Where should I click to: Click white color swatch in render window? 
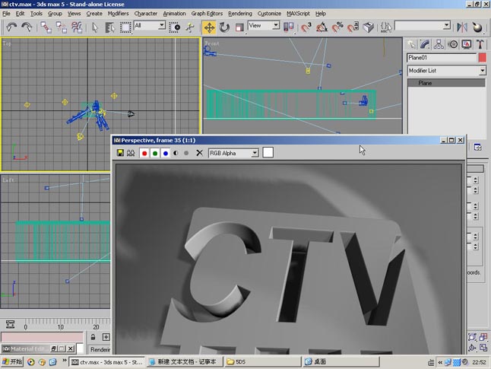pos(268,153)
